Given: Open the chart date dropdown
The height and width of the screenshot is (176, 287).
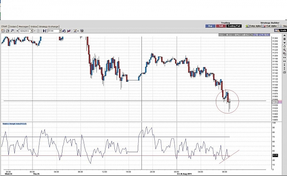Looking at the screenshot, I should pos(32,31).
